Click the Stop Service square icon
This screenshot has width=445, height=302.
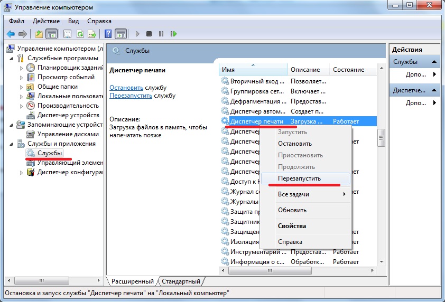149,34
